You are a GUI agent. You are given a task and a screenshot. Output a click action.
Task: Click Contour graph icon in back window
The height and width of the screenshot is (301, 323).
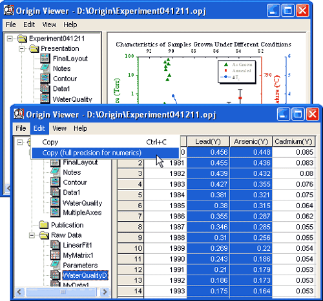click(x=45, y=79)
